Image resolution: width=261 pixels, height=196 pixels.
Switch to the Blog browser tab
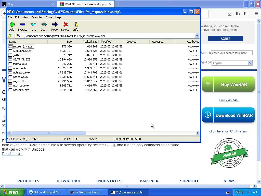28,4
